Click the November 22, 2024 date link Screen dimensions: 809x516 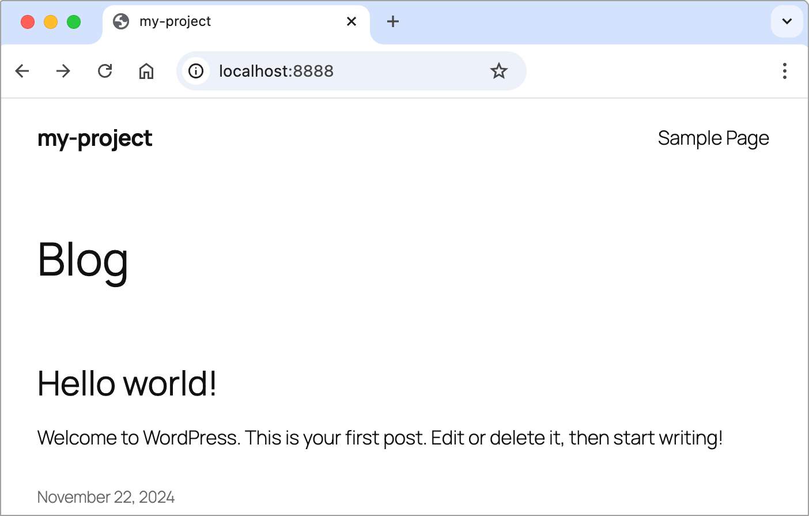click(x=106, y=497)
